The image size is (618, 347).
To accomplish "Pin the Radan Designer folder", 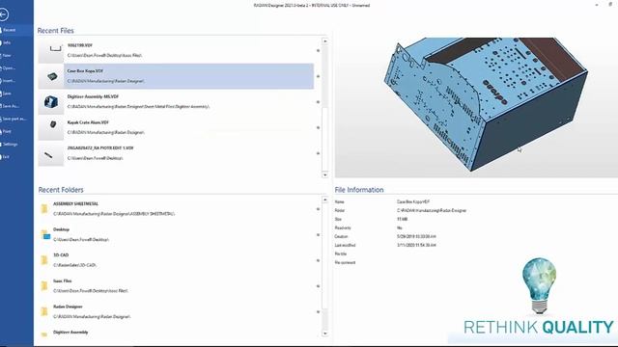I will click(x=318, y=312).
